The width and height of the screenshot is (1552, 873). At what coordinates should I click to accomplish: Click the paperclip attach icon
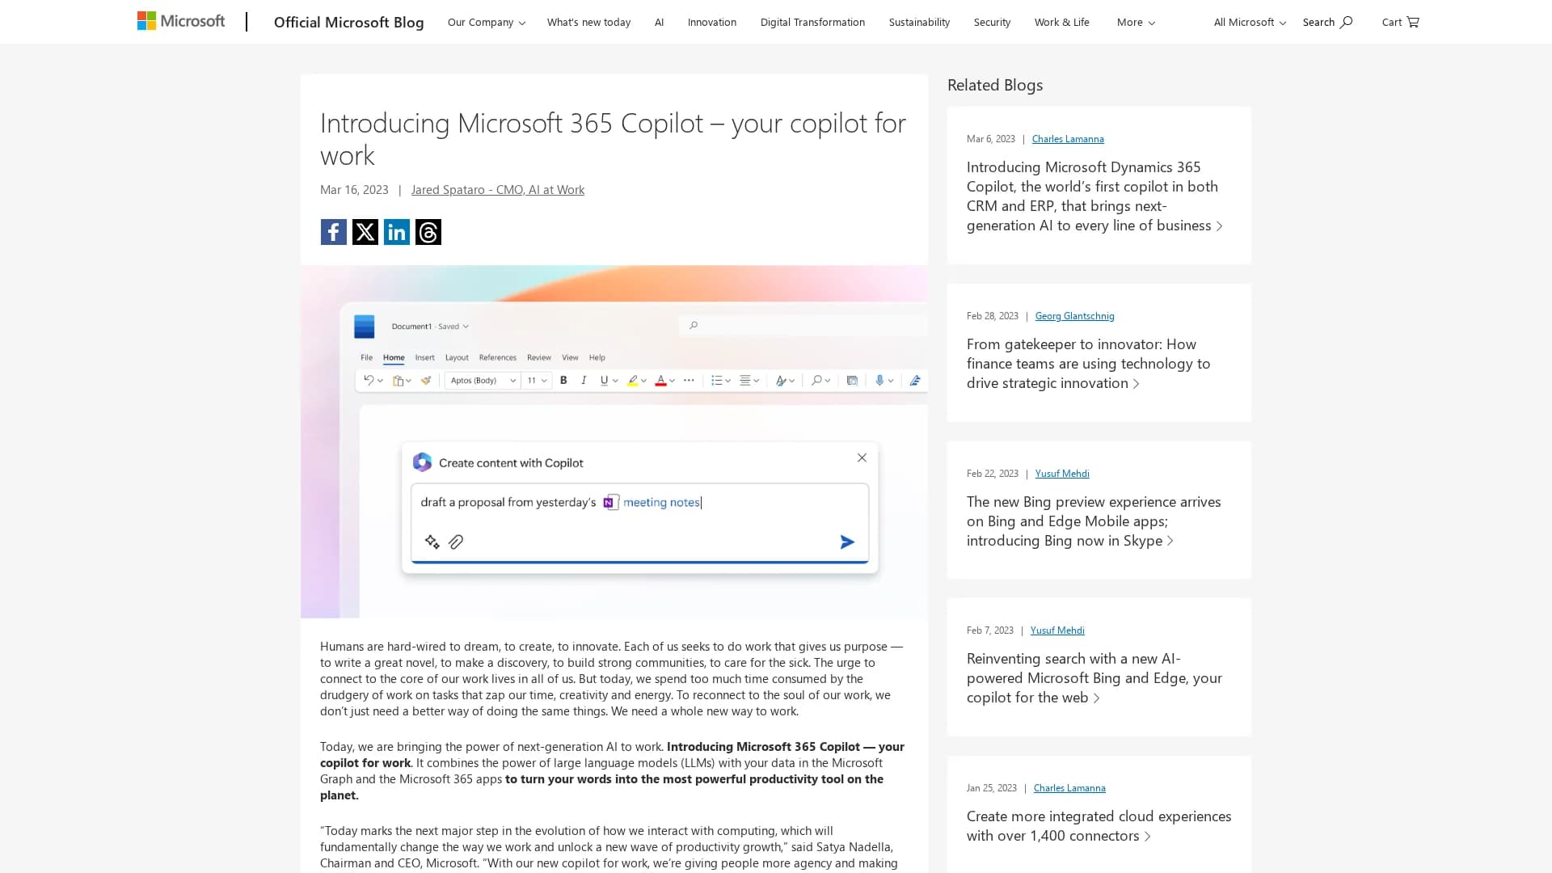pos(456,542)
